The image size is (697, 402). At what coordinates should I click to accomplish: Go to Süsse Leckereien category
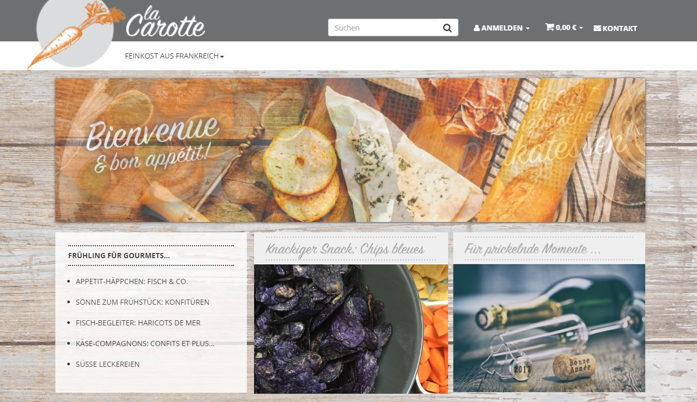click(x=108, y=364)
